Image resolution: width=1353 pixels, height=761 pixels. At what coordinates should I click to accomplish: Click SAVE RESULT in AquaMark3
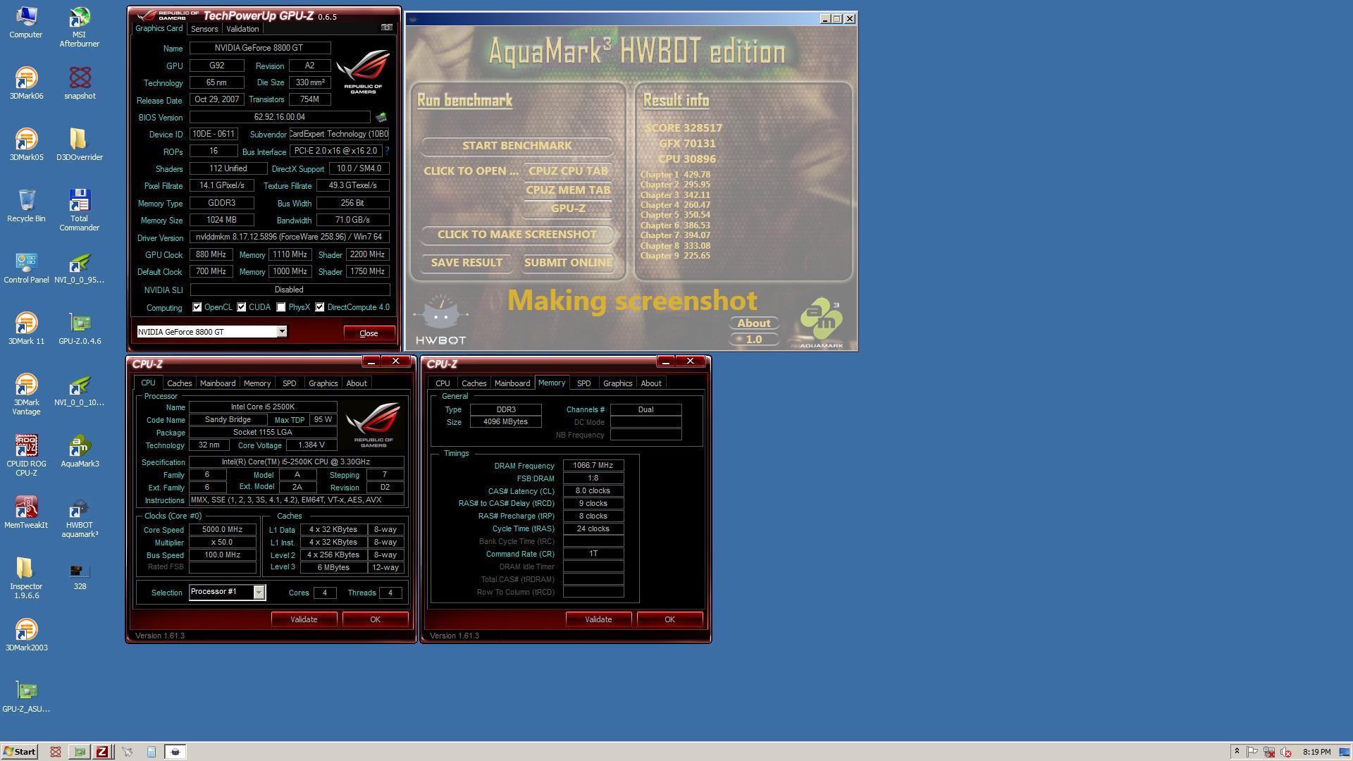467,262
